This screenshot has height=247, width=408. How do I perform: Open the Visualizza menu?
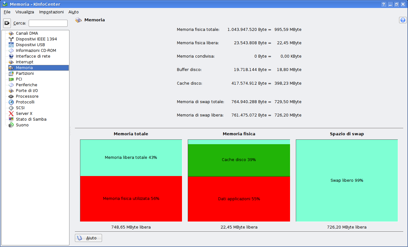(25, 12)
